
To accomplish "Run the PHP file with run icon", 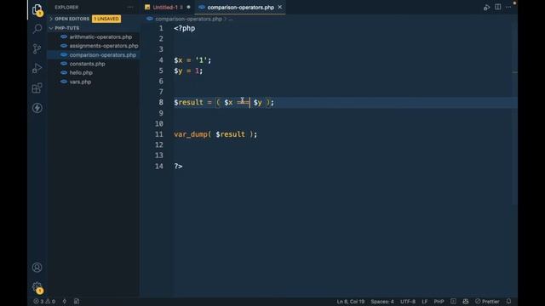I will pos(486,7).
